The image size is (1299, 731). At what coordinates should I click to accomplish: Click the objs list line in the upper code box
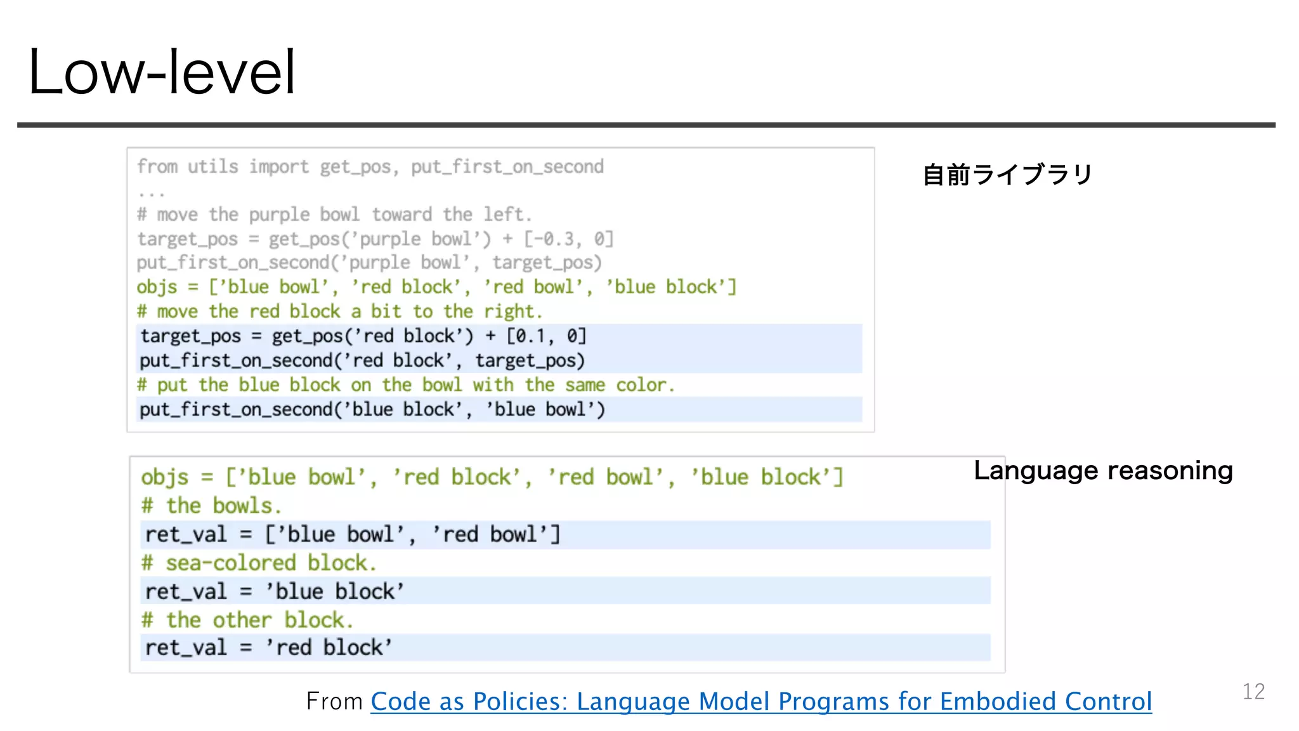(436, 287)
